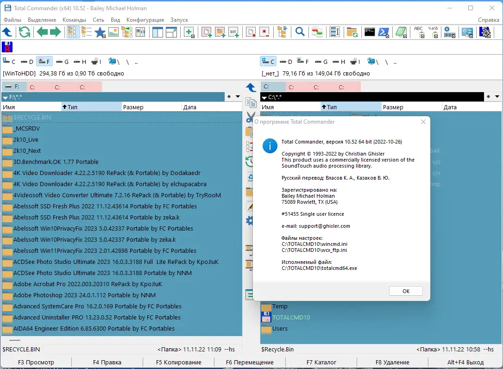This screenshot has height=369, width=503.
Task: Go back with the green left arrow
Action: tap(43, 32)
